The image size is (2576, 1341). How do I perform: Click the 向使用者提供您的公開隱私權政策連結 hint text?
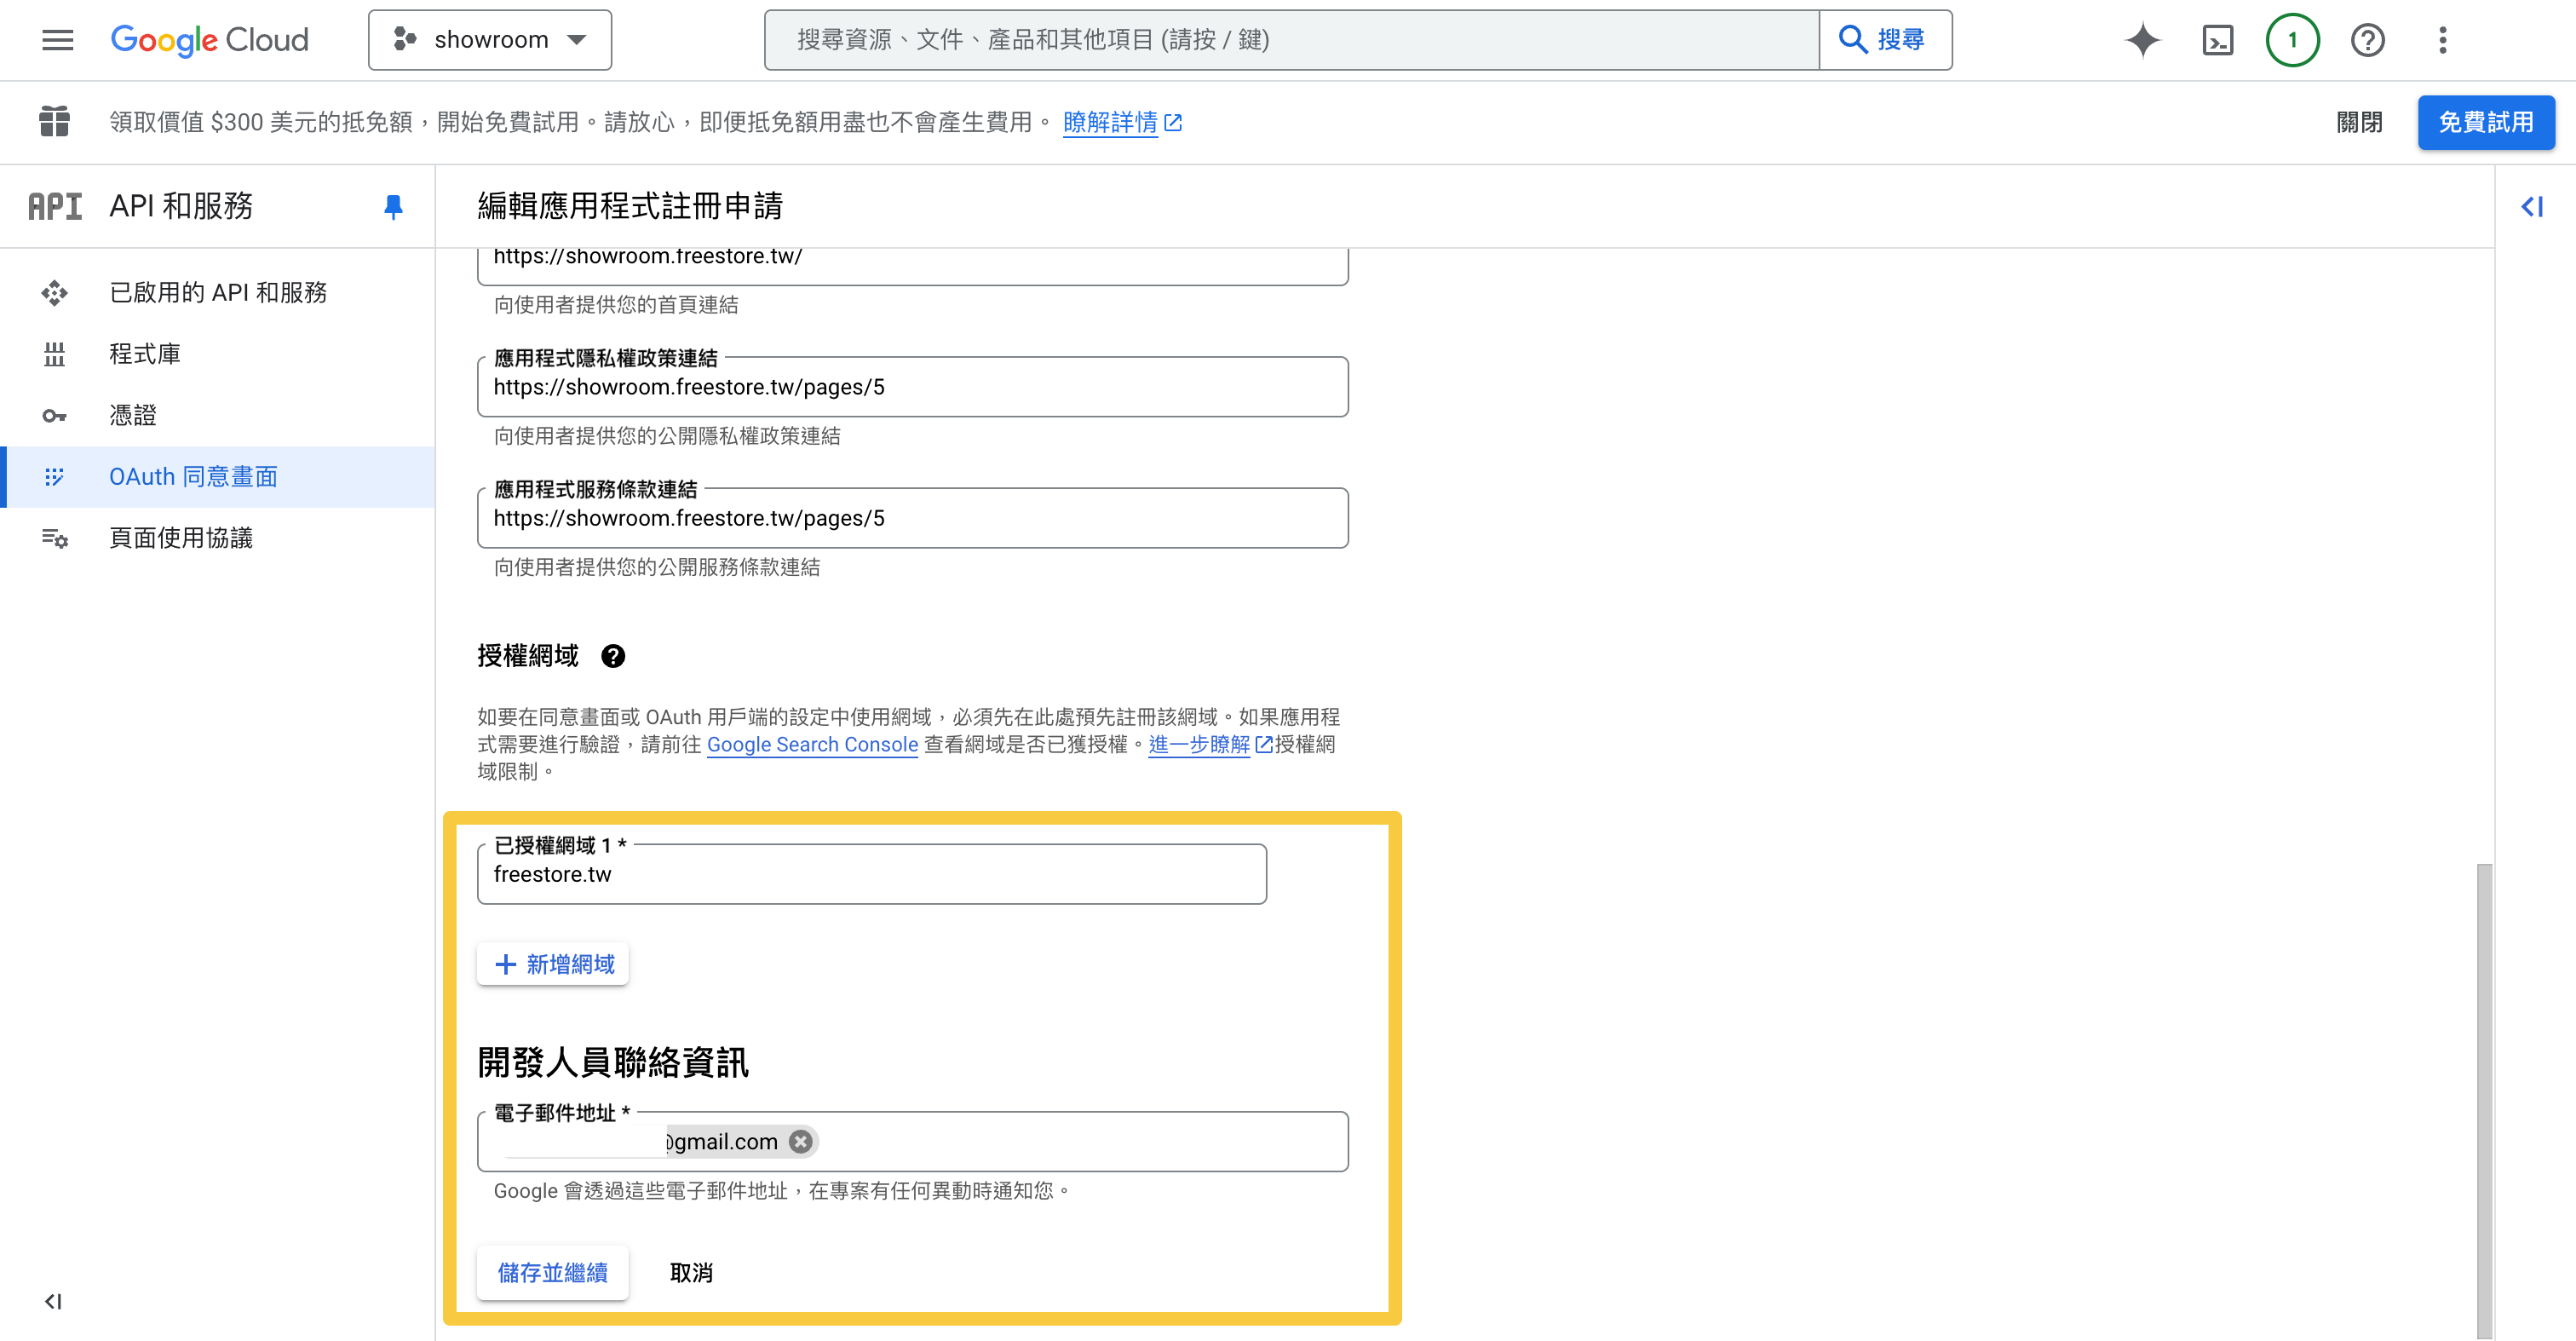667,436
